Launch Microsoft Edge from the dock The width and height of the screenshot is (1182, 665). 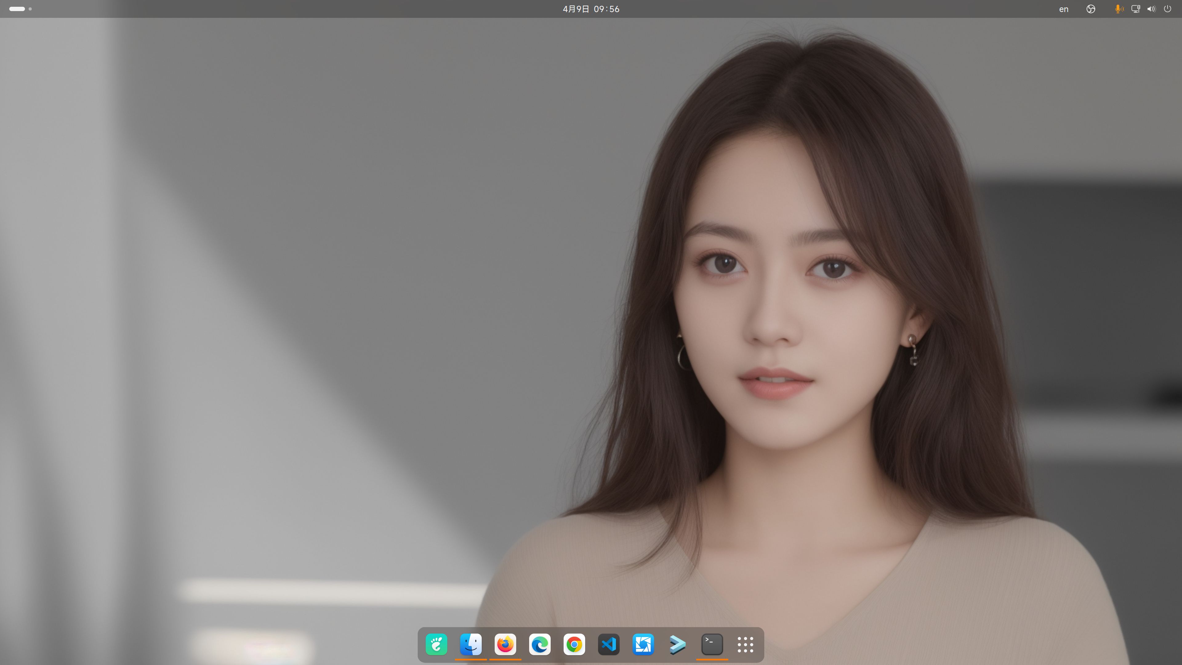(540, 644)
